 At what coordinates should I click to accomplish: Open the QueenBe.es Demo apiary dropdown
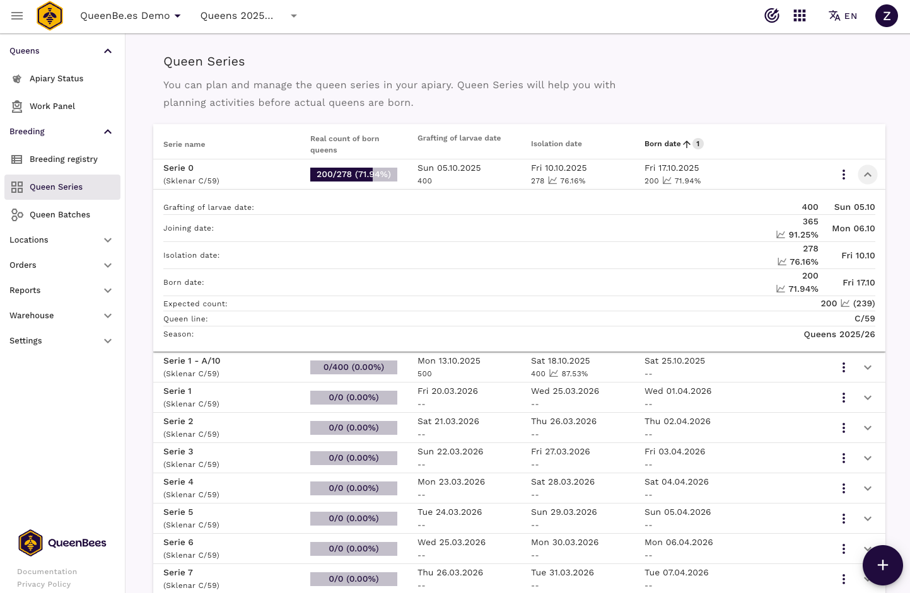pyautogui.click(x=131, y=16)
